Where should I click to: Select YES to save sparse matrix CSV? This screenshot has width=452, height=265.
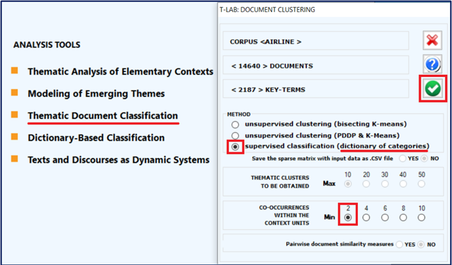(x=403, y=158)
